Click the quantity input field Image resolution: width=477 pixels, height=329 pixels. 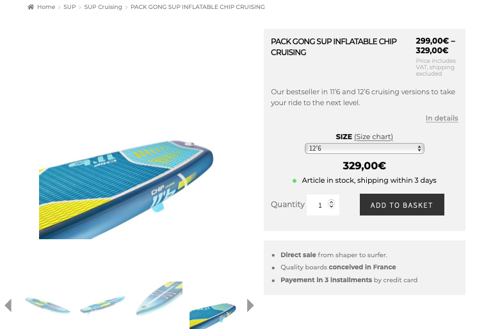323,205
